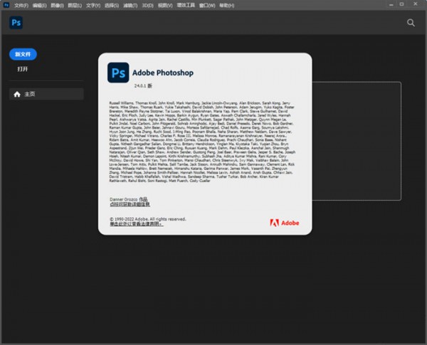Open the 编辑(E) menu

(39, 6)
